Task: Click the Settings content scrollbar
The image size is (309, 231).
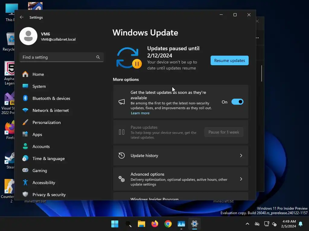Action: click(262, 73)
